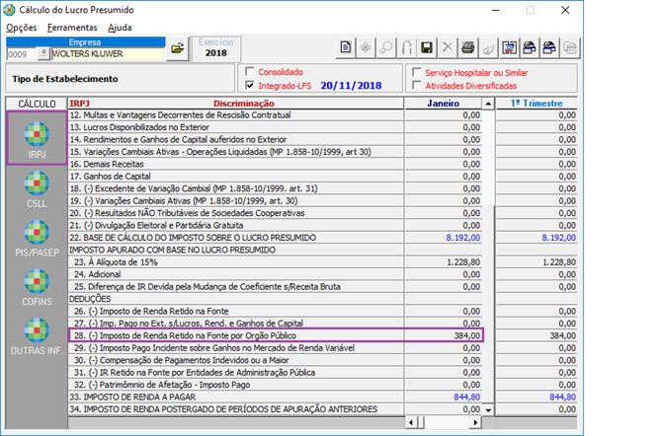
Task: Select row 17 Ganhos de Capital
Action: 236,177
